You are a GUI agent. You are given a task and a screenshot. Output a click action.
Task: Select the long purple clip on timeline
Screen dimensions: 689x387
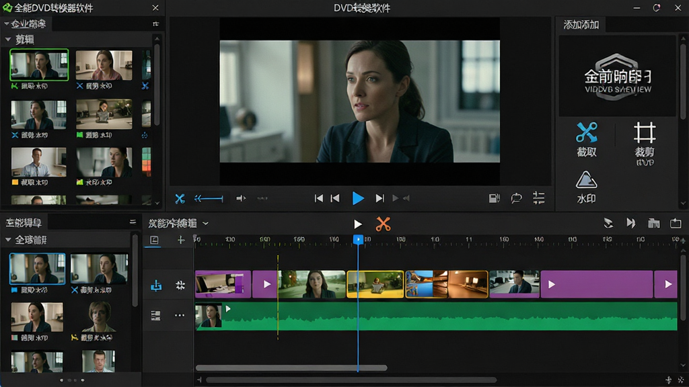597,284
